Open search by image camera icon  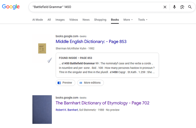182,7
